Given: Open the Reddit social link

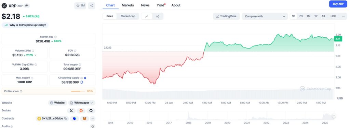Looking at the screenshot, I should (x=81, y=110).
